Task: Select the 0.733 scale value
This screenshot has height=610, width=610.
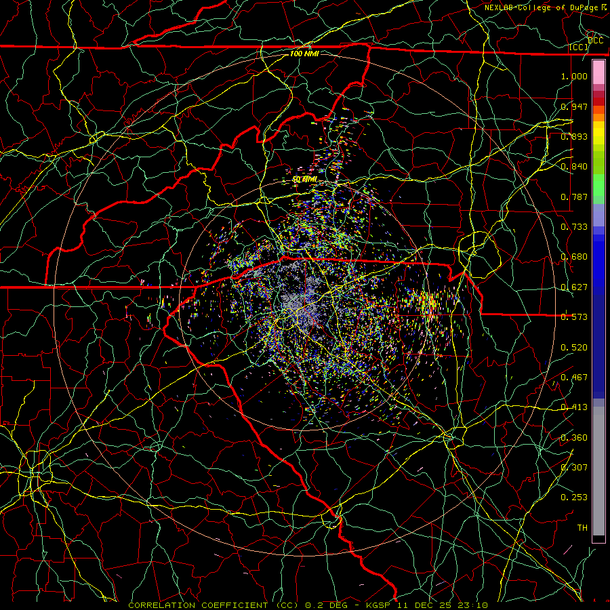Action: pos(574,226)
